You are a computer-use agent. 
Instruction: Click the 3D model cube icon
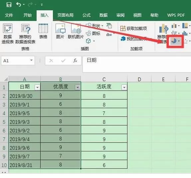[x=88, y=41]
